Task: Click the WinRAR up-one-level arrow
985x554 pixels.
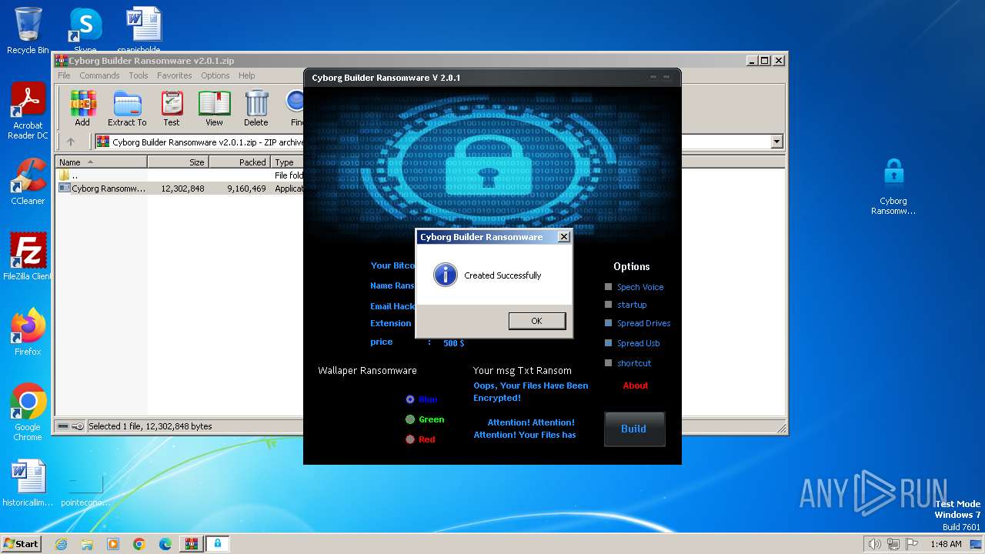Action: [x=71, y=142]
